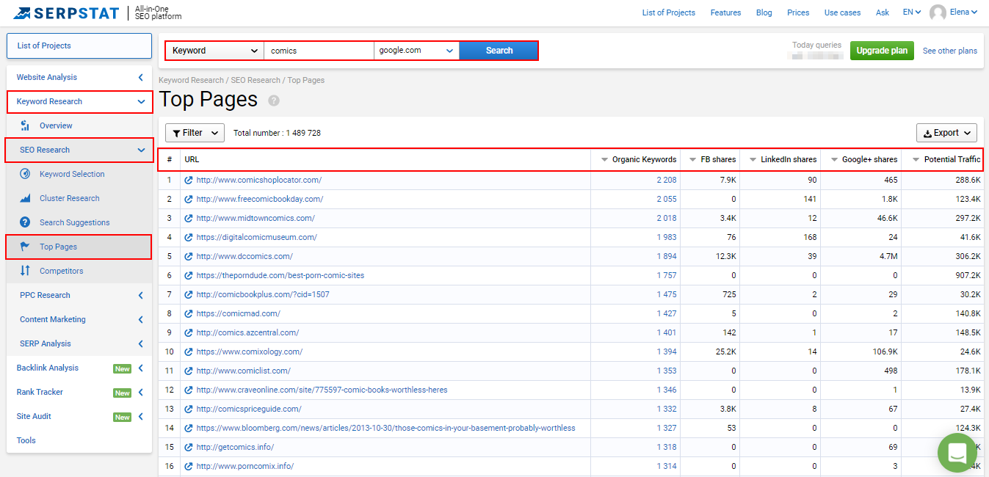Open Blog in top navigation
This screenshot has width=989, height=477.
click(764, 12)
